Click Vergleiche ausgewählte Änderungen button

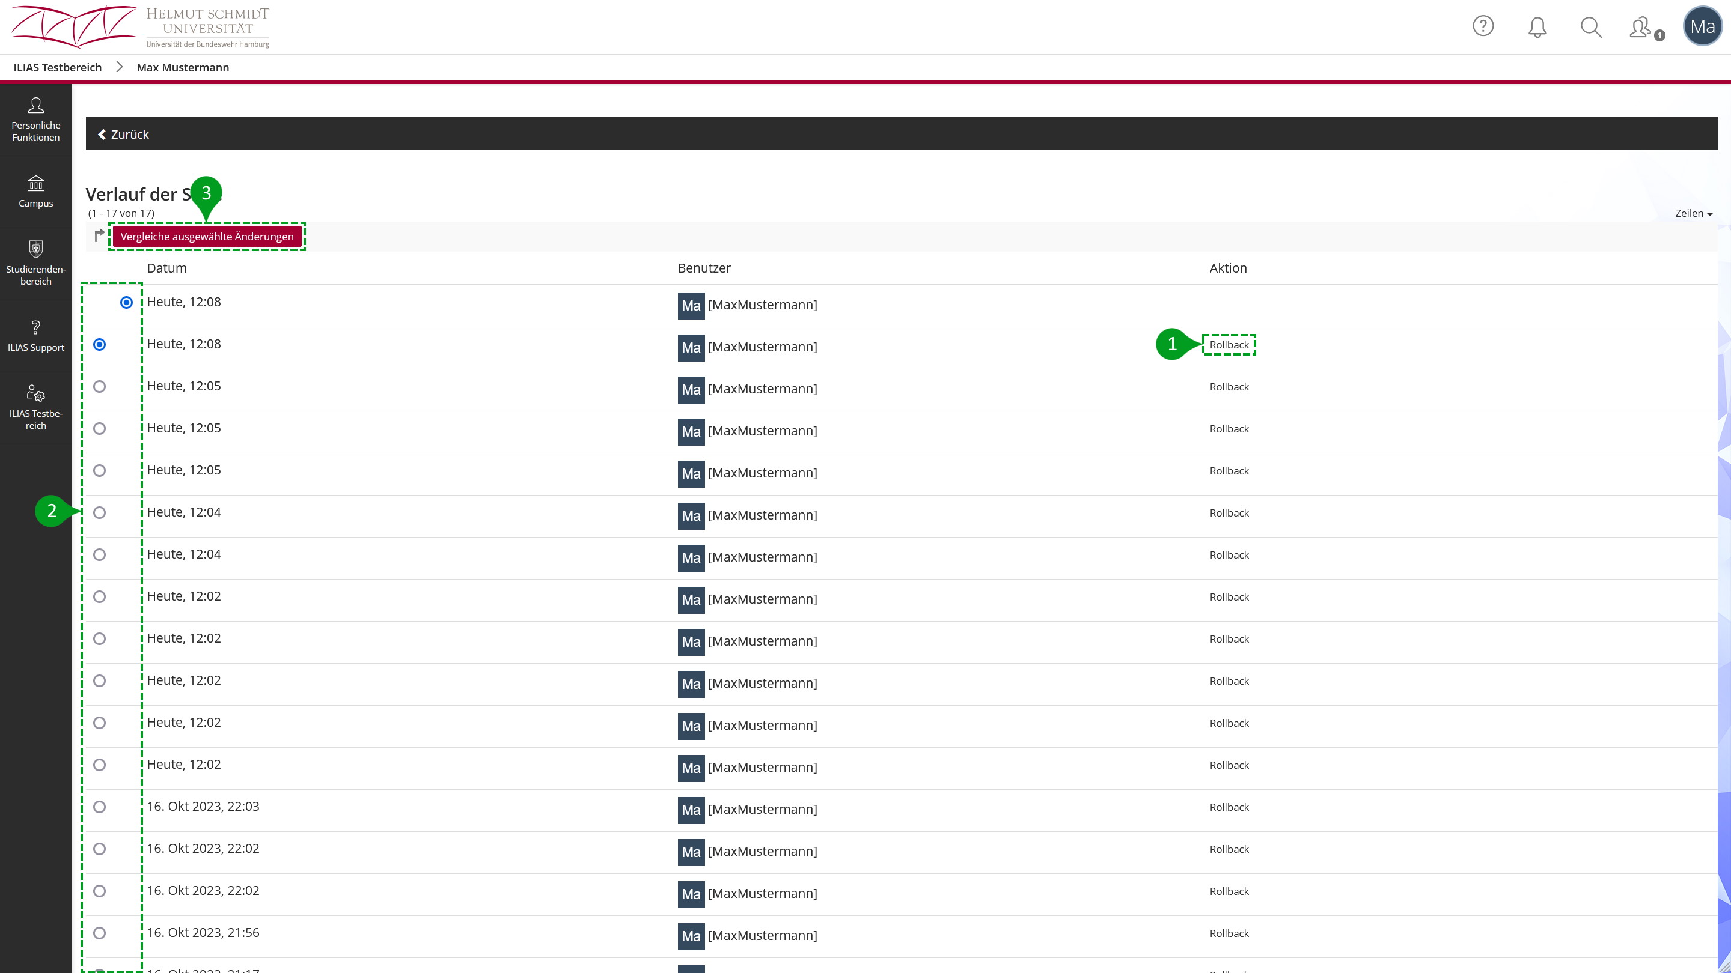click(x=207, y=237)
